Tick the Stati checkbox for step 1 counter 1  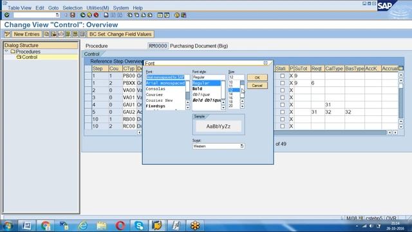coord(282,76)
